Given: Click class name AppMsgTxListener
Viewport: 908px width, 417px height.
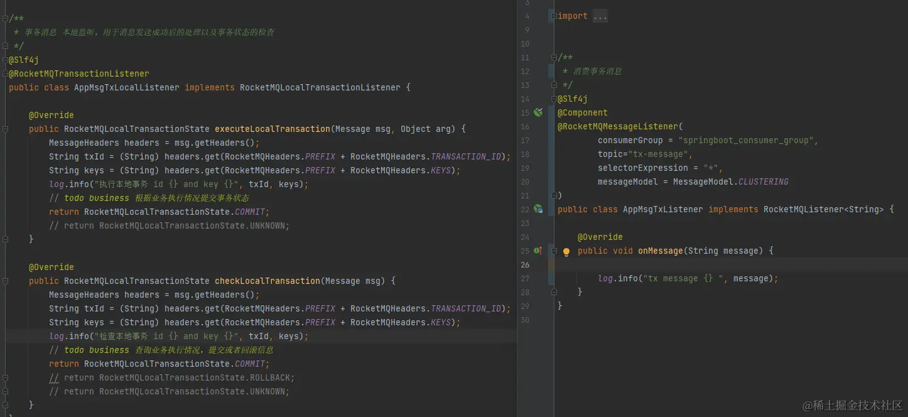Looking at the screenshot, I should coord(663,209).
